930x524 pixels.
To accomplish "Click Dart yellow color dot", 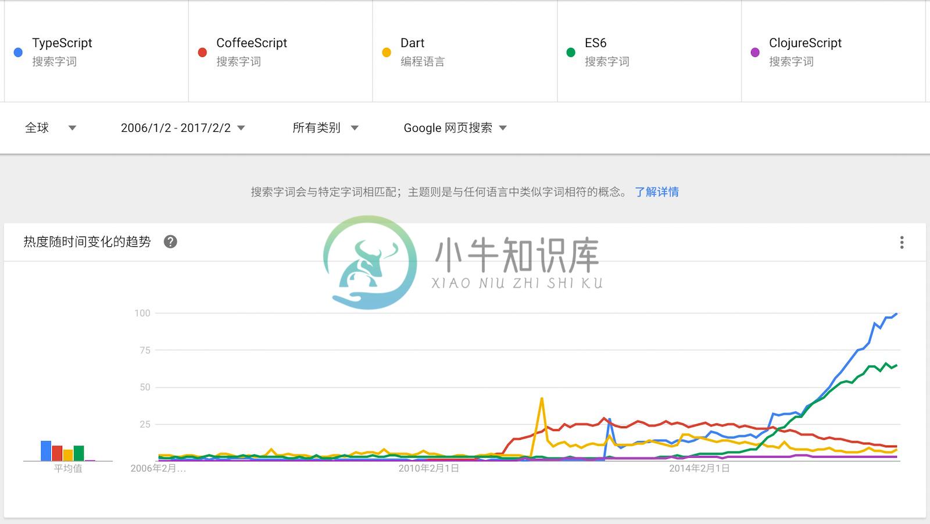I will 387,52.
